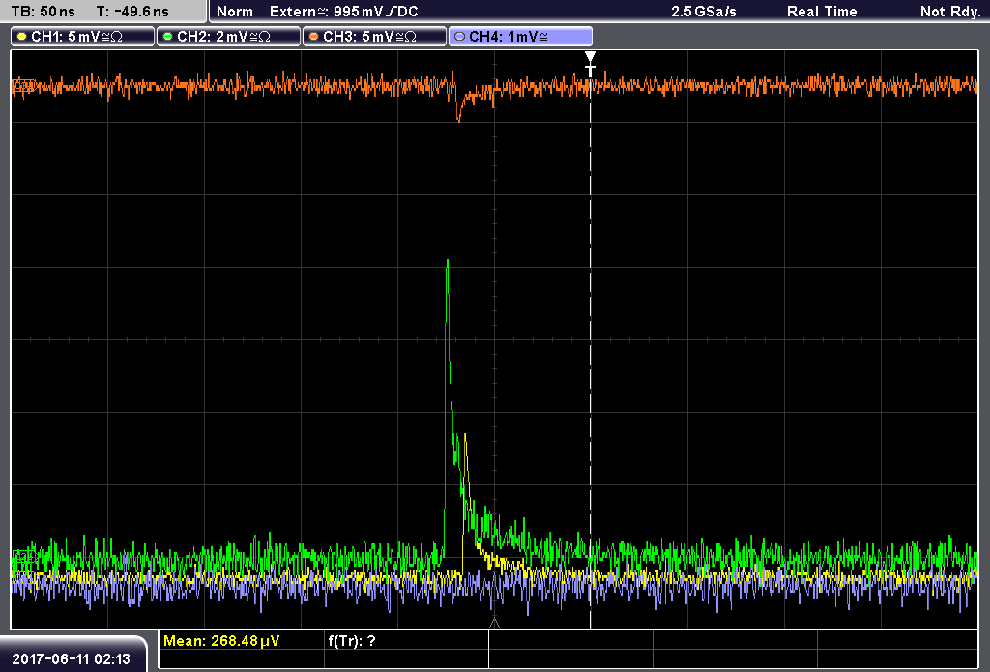This screenshot has width=990, height=672.
Task: Click the orange CH3 ground level marker
Action: [x=23, y=85]
